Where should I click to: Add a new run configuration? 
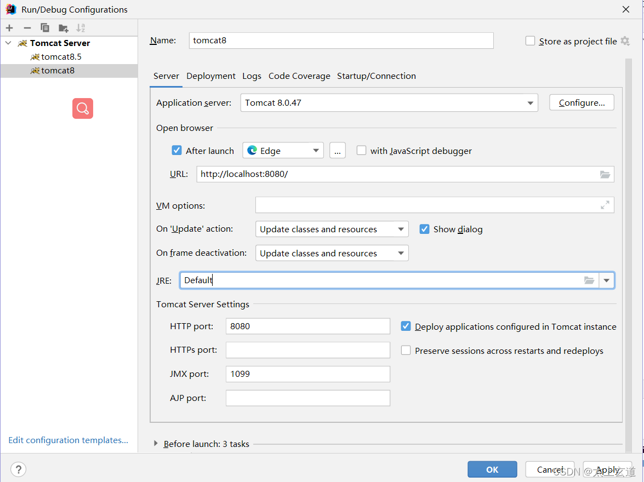coord(9,28)
